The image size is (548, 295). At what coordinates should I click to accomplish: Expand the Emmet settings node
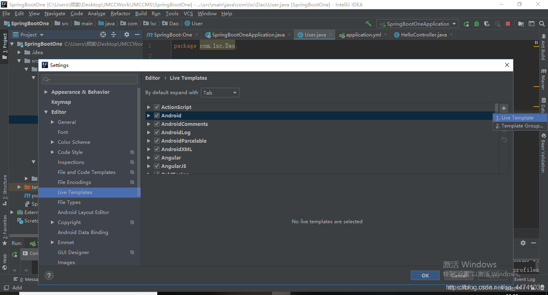[x=53, y=242]
